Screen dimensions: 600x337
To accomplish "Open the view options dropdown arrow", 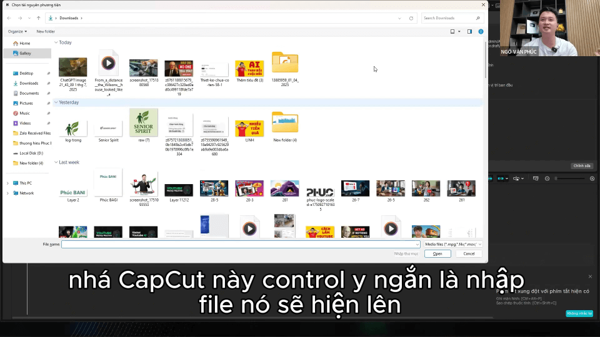I will click(459, 31).
